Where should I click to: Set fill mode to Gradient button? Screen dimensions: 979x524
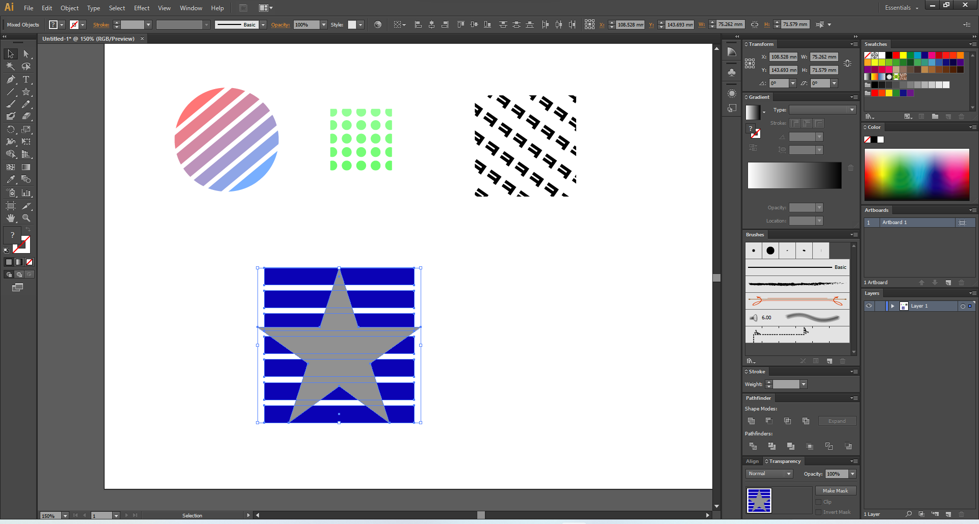(19, 262)
